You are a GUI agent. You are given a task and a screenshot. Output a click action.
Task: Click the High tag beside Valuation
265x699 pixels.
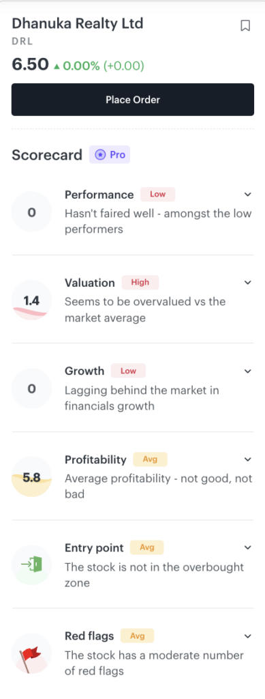[140, 283]
